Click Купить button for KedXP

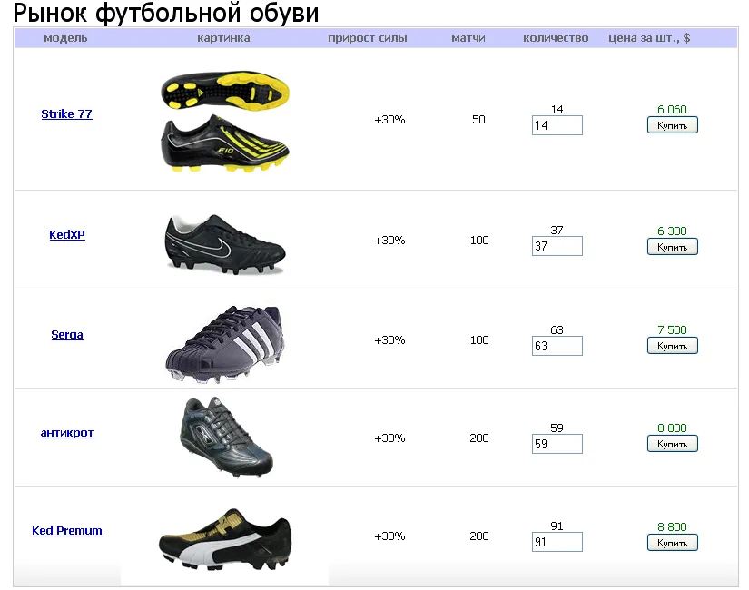pos(672,247)
